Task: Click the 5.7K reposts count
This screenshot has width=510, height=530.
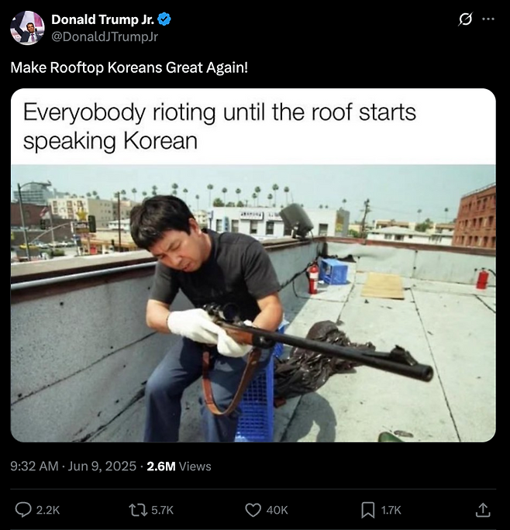Action: click(162, 510)
